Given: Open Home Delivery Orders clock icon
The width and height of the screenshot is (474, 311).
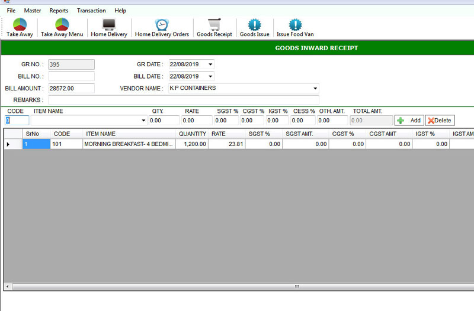Looking at the screenshot, I should coord(162,28).
